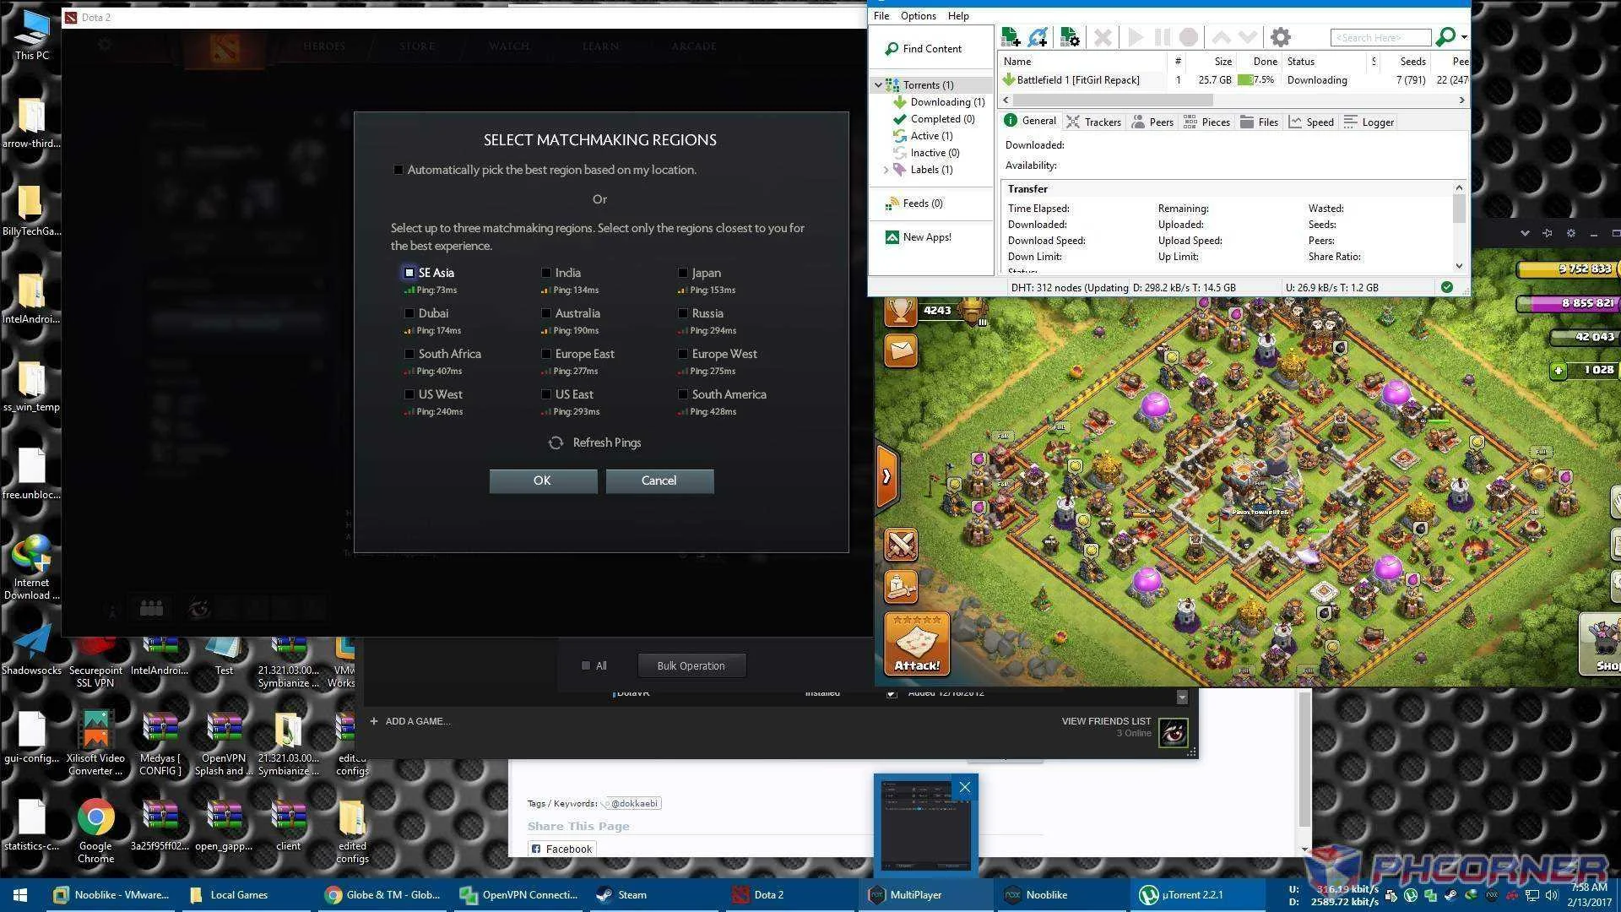This screenshot has height=912, width=1621.
Task: Click New Apps! in uTorrent sidebar
Action: [x=918, y=237]
